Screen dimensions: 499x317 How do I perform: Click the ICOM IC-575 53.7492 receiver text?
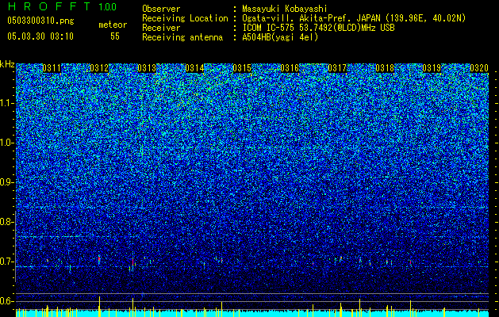tap(318, 28)
